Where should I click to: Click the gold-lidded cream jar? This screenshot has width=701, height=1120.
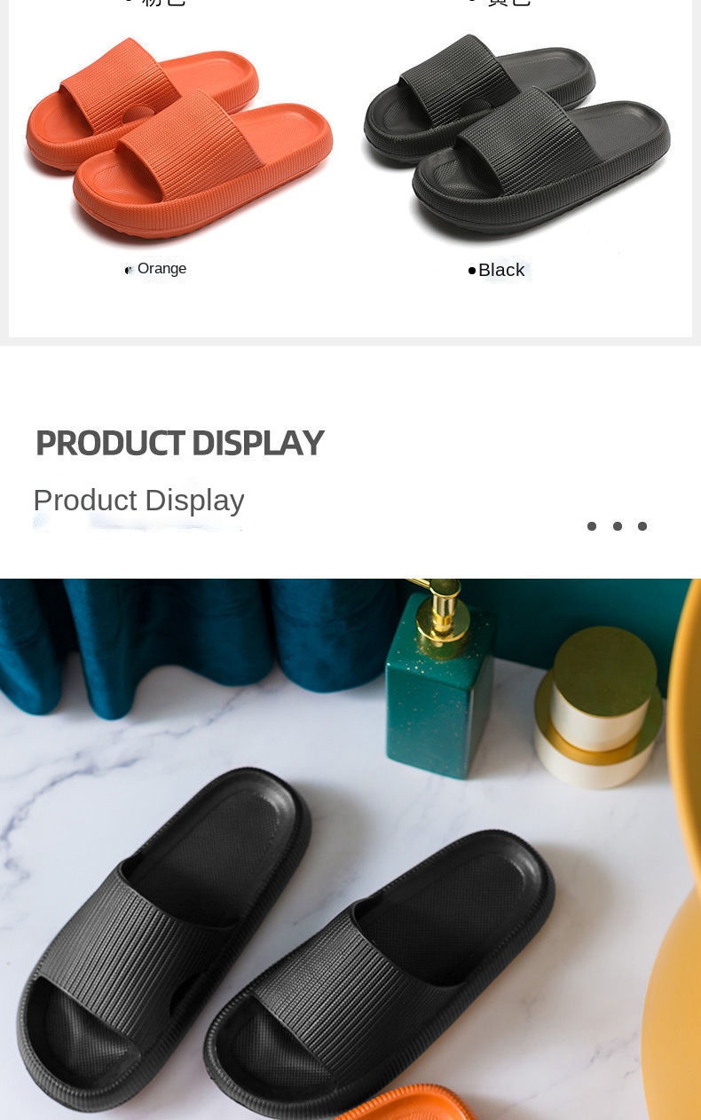pos(597,707)
